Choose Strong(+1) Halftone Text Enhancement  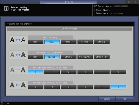[85, 57]
